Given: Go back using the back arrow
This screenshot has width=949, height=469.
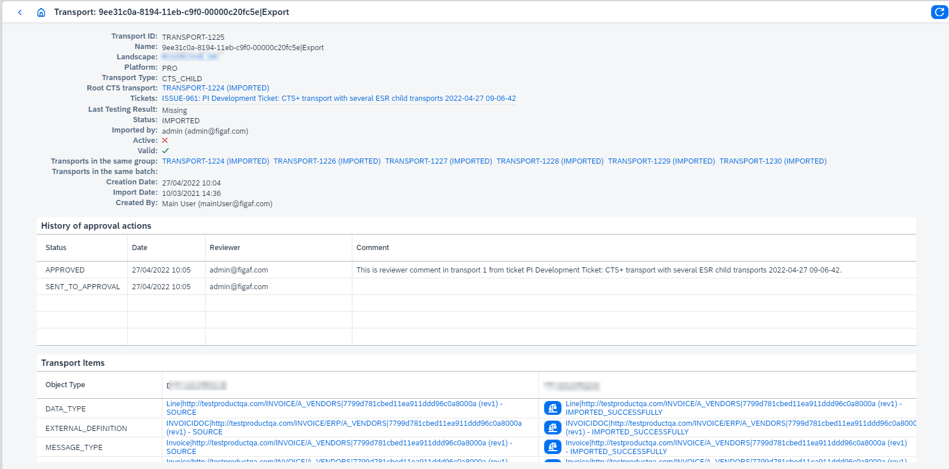Looking at the screenshot, I should (20, 12).
